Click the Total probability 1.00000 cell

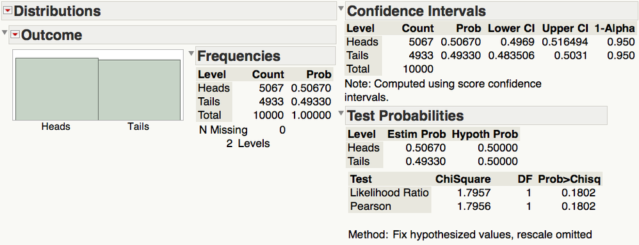(311, 115)
